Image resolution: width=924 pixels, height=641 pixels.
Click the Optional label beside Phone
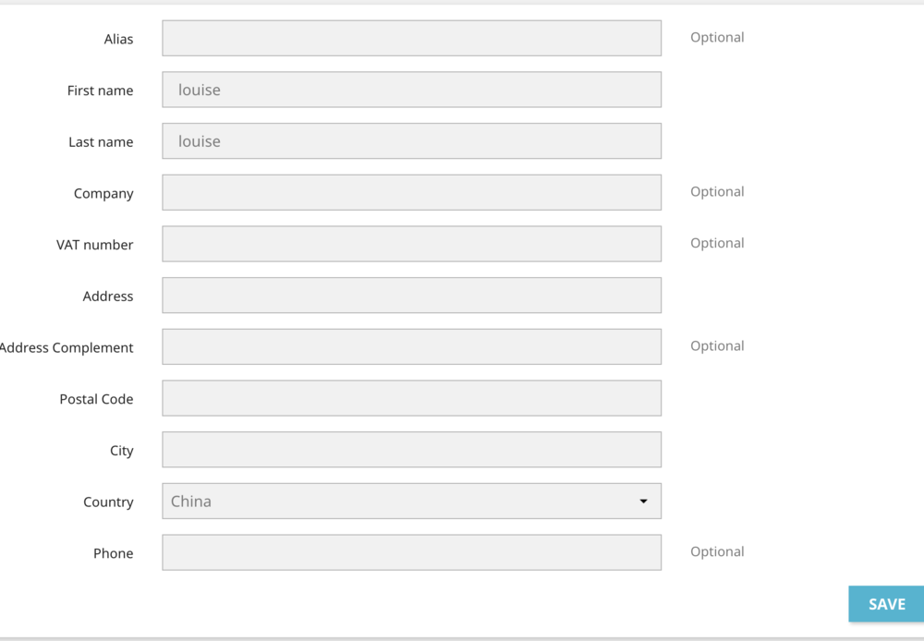(717, 550)
